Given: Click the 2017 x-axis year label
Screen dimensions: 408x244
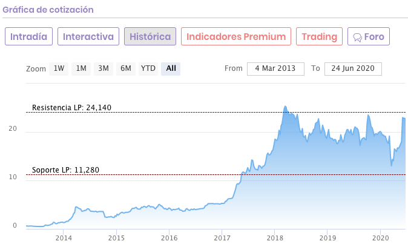Looking at the screenshot, I should tap(222, 238).
